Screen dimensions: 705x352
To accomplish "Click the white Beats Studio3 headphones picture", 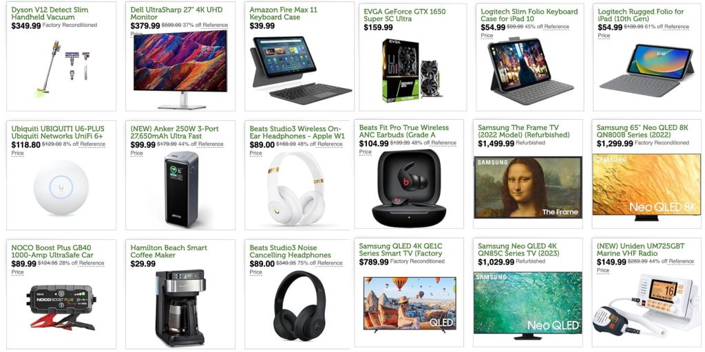I will click(x=297, y=188).
